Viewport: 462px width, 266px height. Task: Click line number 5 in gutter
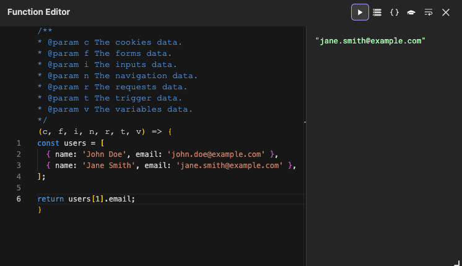click(19, 188)
